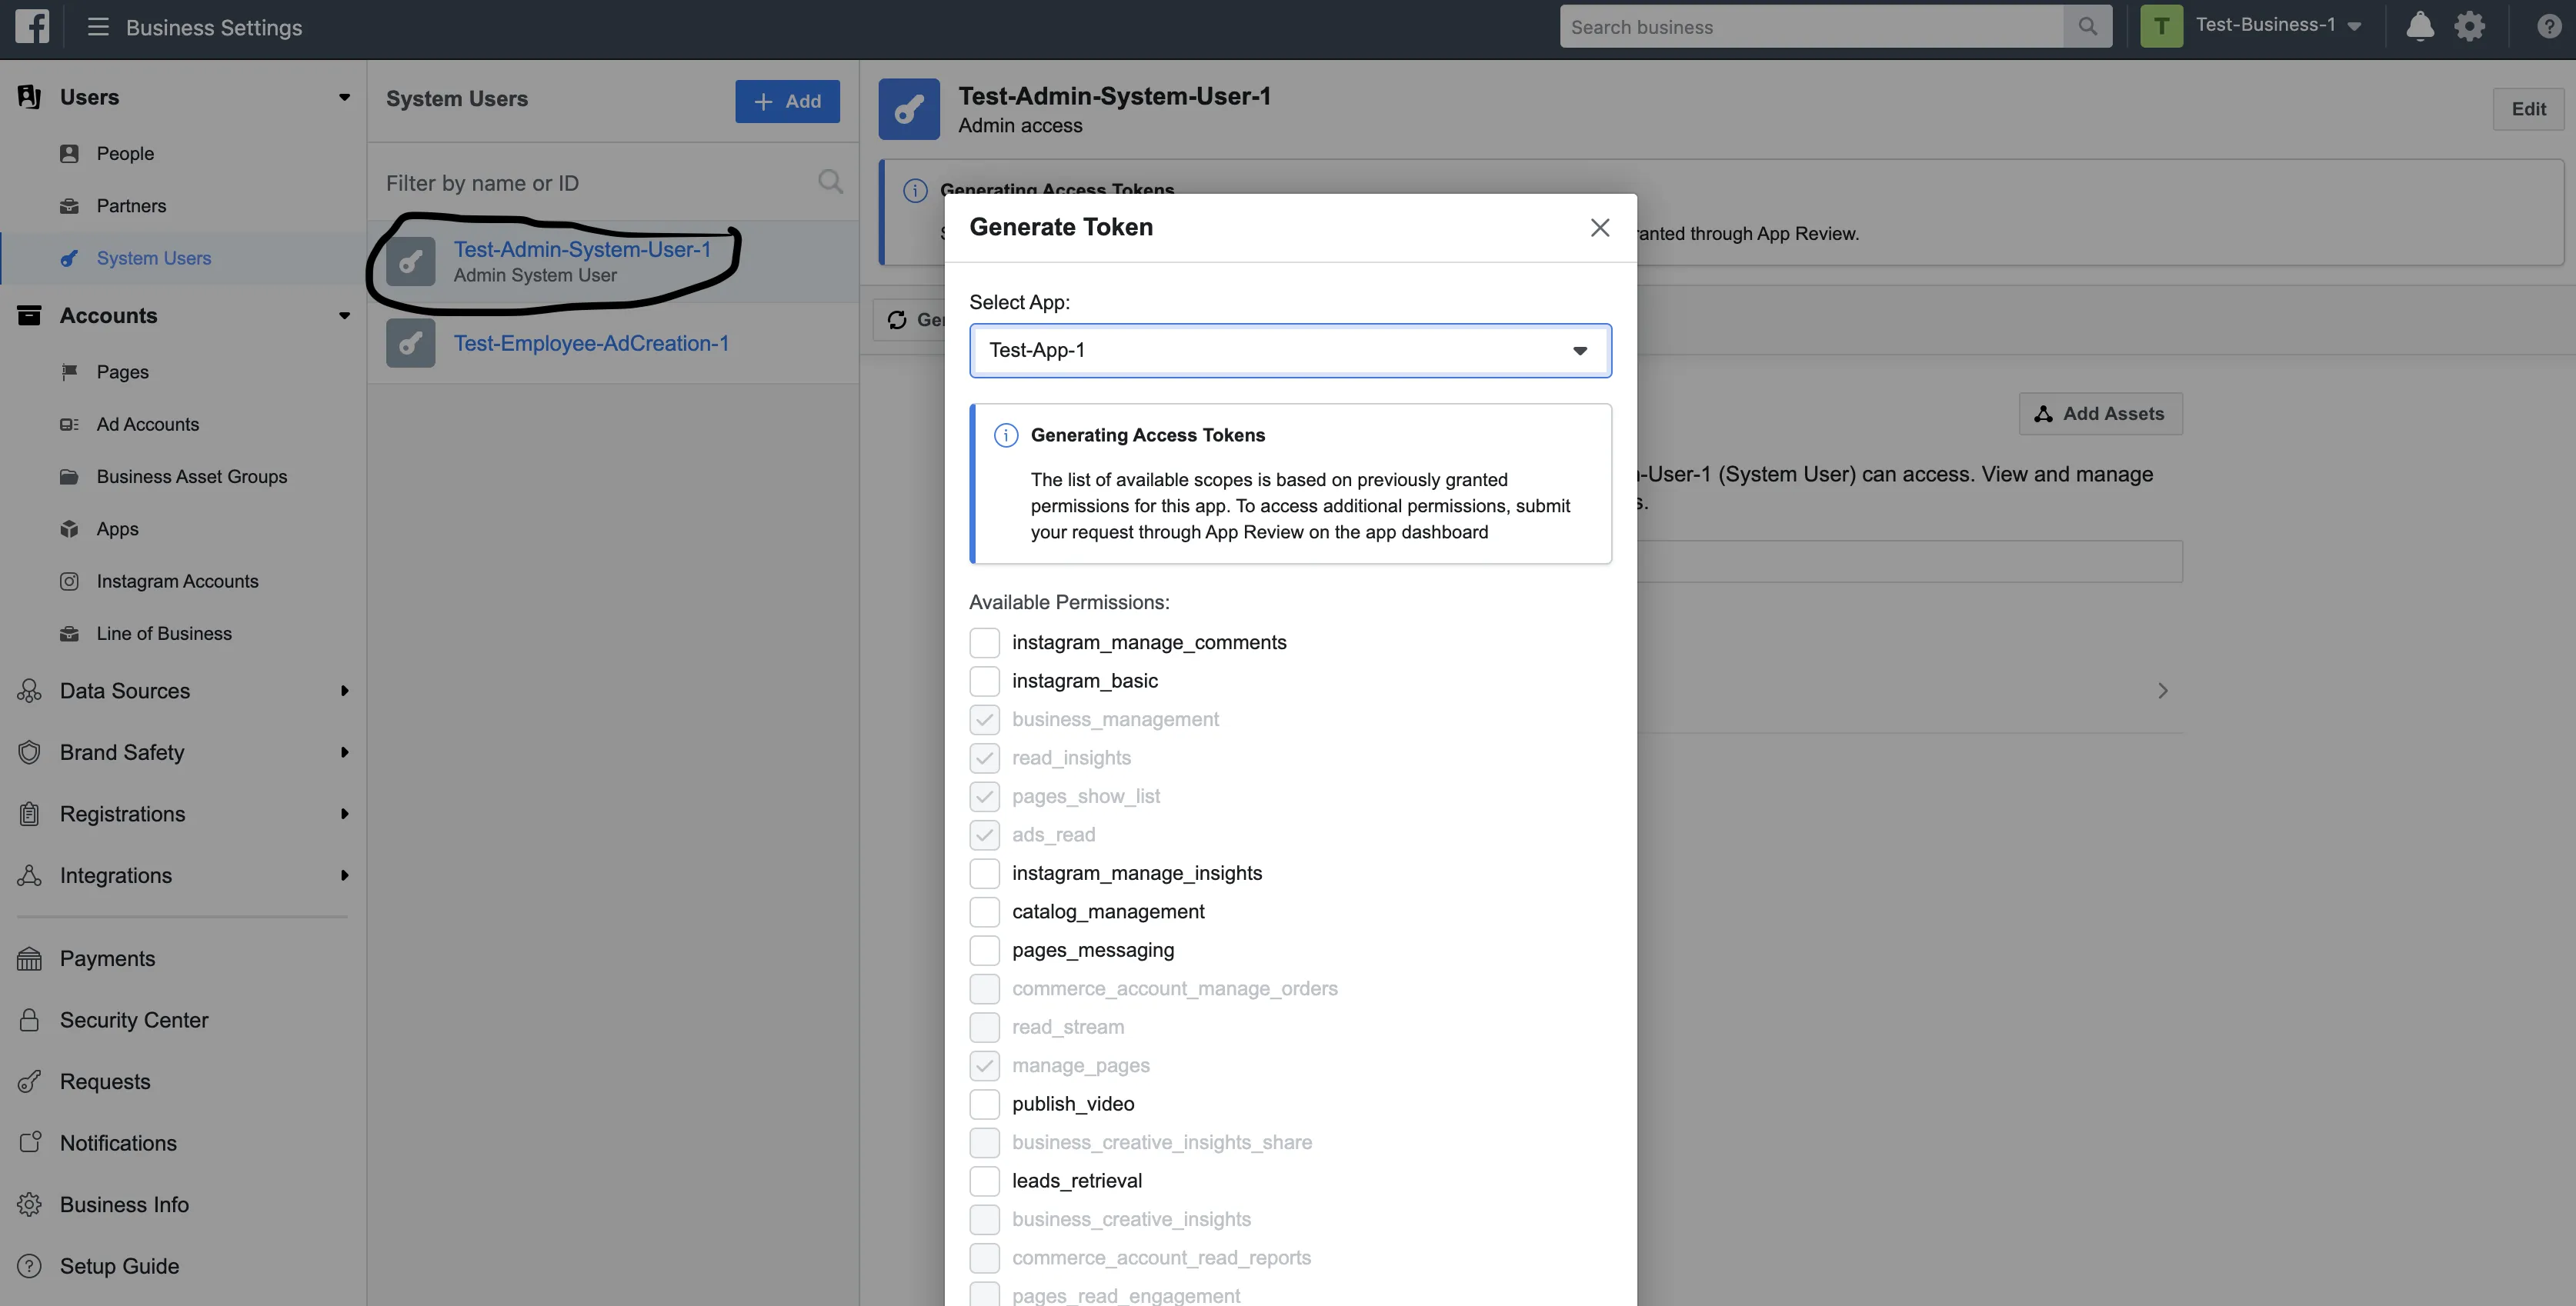Open the hamburger menu beside Business Settings

[98, 27]
